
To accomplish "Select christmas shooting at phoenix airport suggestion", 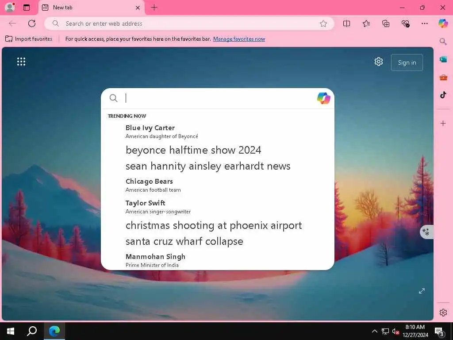I will coord(218,225).
